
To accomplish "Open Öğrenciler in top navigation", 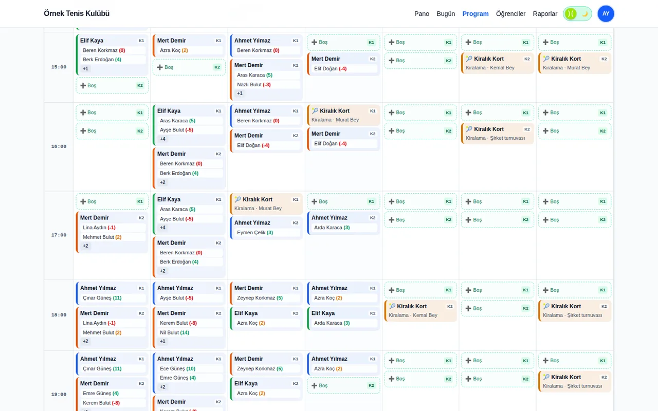I will [x=510, y=14].
